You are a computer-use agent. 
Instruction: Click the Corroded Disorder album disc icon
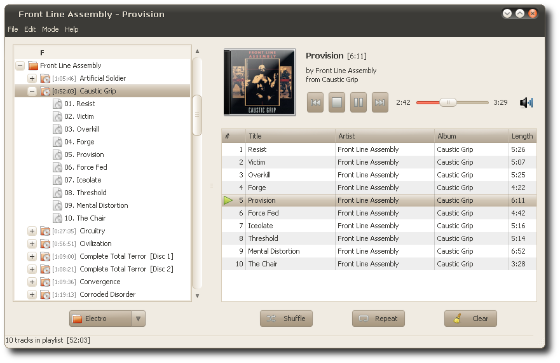pos(45,295)
